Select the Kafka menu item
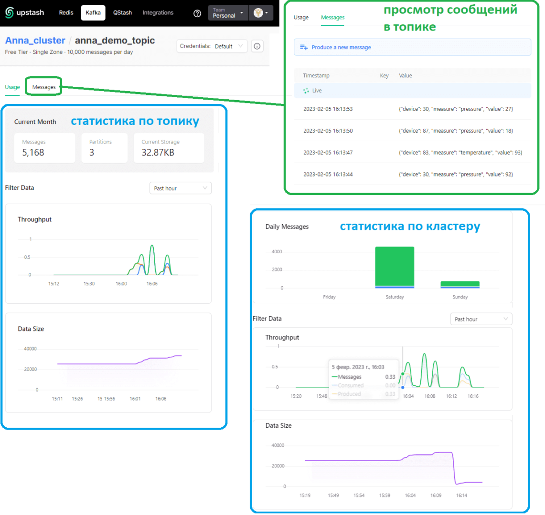Image resolution: width=545 pixels, height=515 pixels. click(93, 13)
